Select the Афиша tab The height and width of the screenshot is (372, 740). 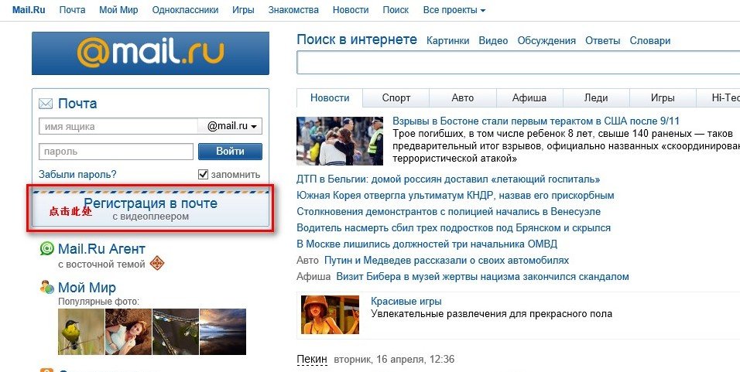pos(529,98)
